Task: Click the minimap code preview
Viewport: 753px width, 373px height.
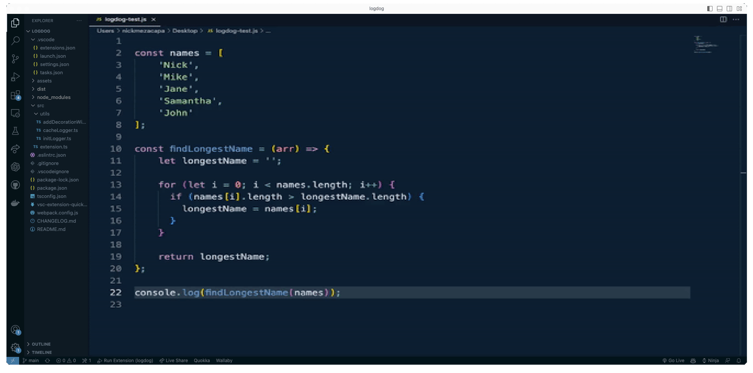Action: (x=705, y=44)
